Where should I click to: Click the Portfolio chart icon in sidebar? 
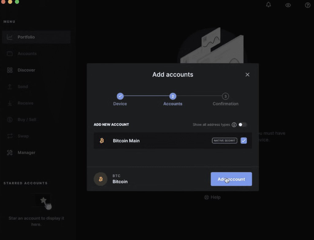pyautogui.click(x=10, y=37)
